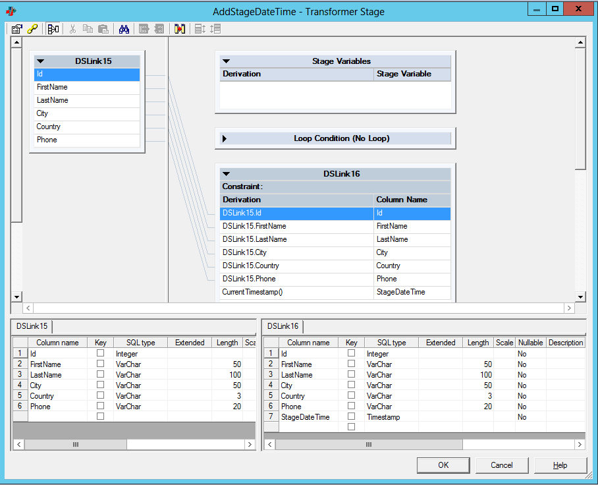This screenshot has height=485, width=598.
Task: Select row number 7 header in DSLink16 grid
Action: click(x=271, y=416)
